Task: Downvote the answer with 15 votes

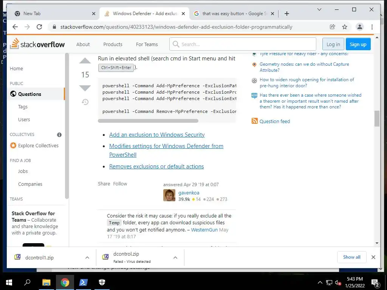Action: click(85, 88)
